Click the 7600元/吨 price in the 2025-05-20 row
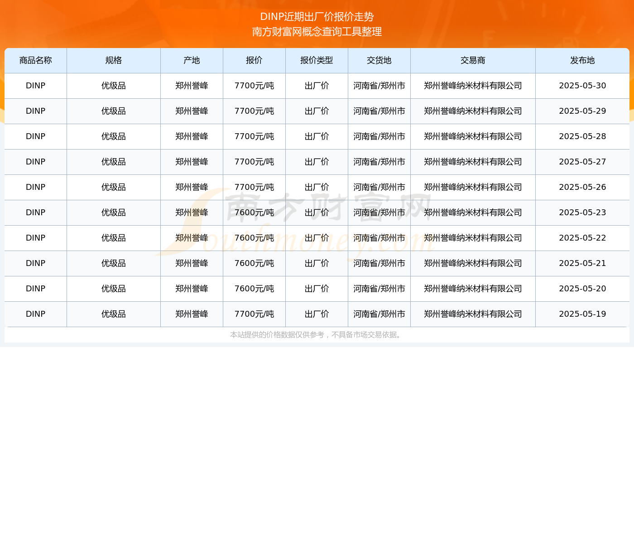 (254, 289)
